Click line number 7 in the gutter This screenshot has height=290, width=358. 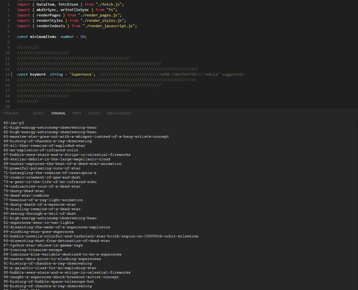(8, 37)
